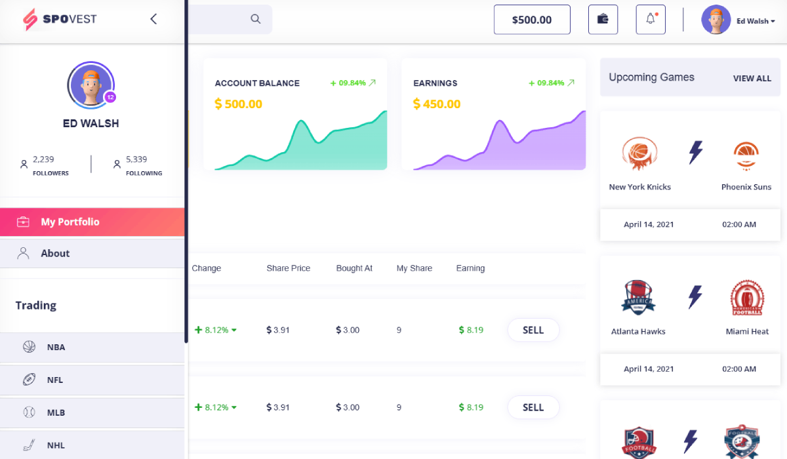Expand the Ed Walsh account dropdown
This screenshot has height=459, width=787.
click(756, 21)
